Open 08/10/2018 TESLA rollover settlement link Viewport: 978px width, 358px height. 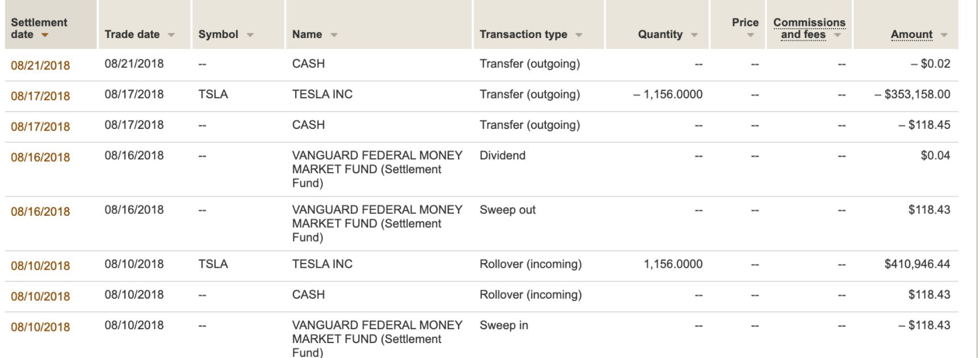click(40, 266)
